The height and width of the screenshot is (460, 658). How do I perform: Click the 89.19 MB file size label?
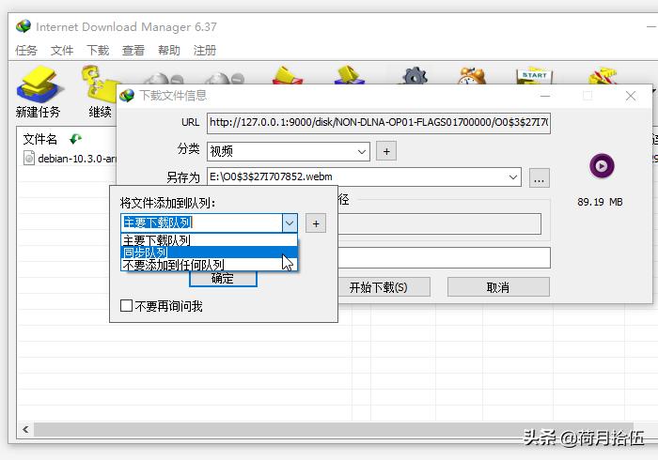[x=600, y=202]
